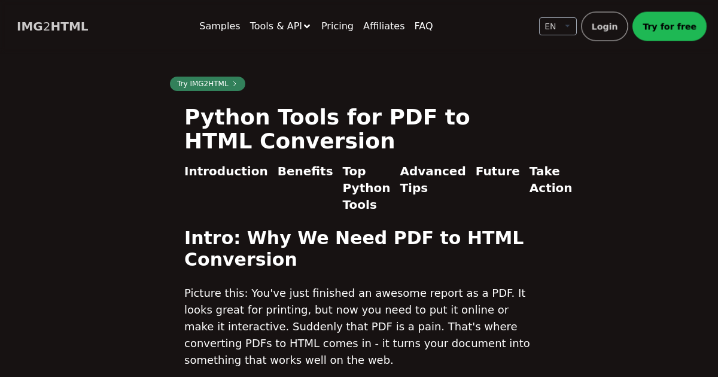Click the Intro: Why We Need heading
The height and width of the screenshot is (377, 718).
pyautogui.click(x=354, y=248)
